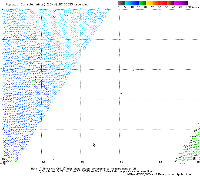The width and height of the screenshot is (200, 176).
Task: Click the '-156' longitude axis label
Action: [x=120, y=162]
